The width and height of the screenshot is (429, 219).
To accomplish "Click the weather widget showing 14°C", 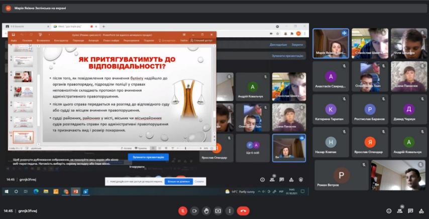I will click(240, 192).
